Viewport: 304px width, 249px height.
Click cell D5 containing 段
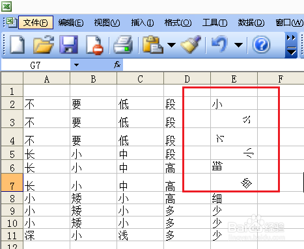(187, 153)
